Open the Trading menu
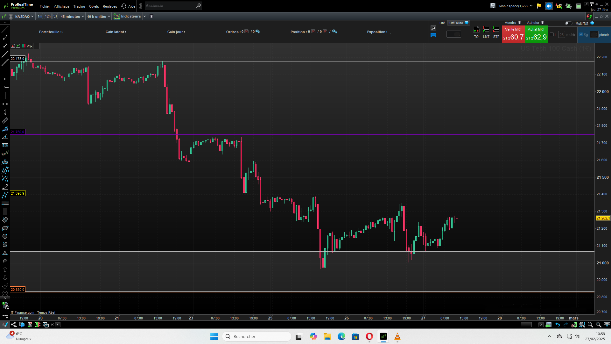This screenshot has width=611, height=344. click(x=79, y=6)
